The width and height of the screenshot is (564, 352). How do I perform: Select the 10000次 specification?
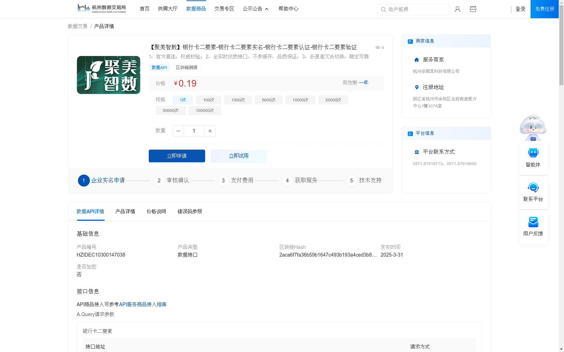[x=300, y=100]
